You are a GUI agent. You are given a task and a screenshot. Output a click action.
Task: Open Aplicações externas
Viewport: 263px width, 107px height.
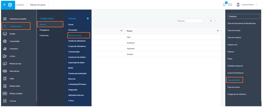tap(76, 95)
